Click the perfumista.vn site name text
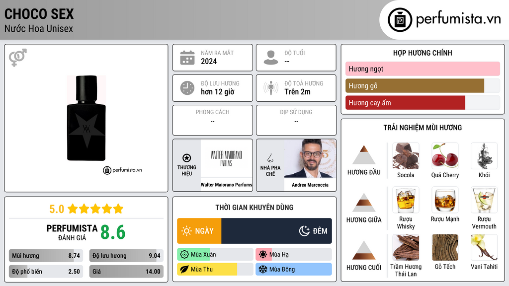The width and height of the screenshot is (509, 286). coord(458,19)
